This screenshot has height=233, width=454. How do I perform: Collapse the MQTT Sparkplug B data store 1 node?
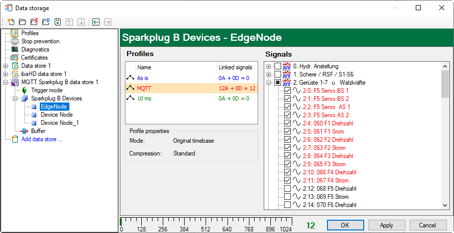click(6, 82)
